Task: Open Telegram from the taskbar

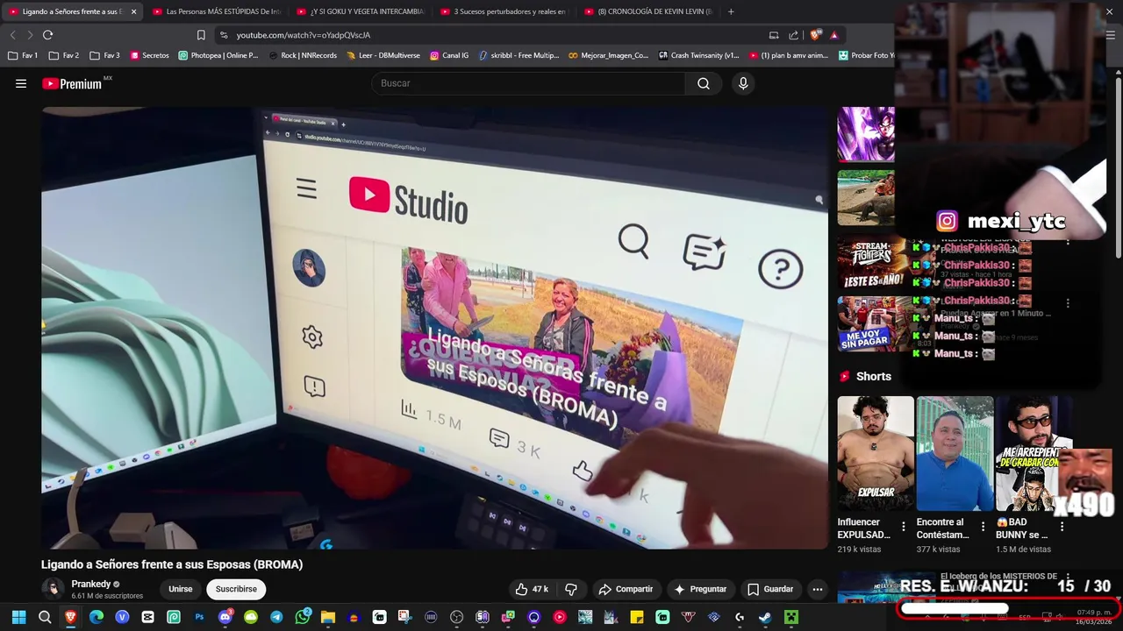Action: 276,617
